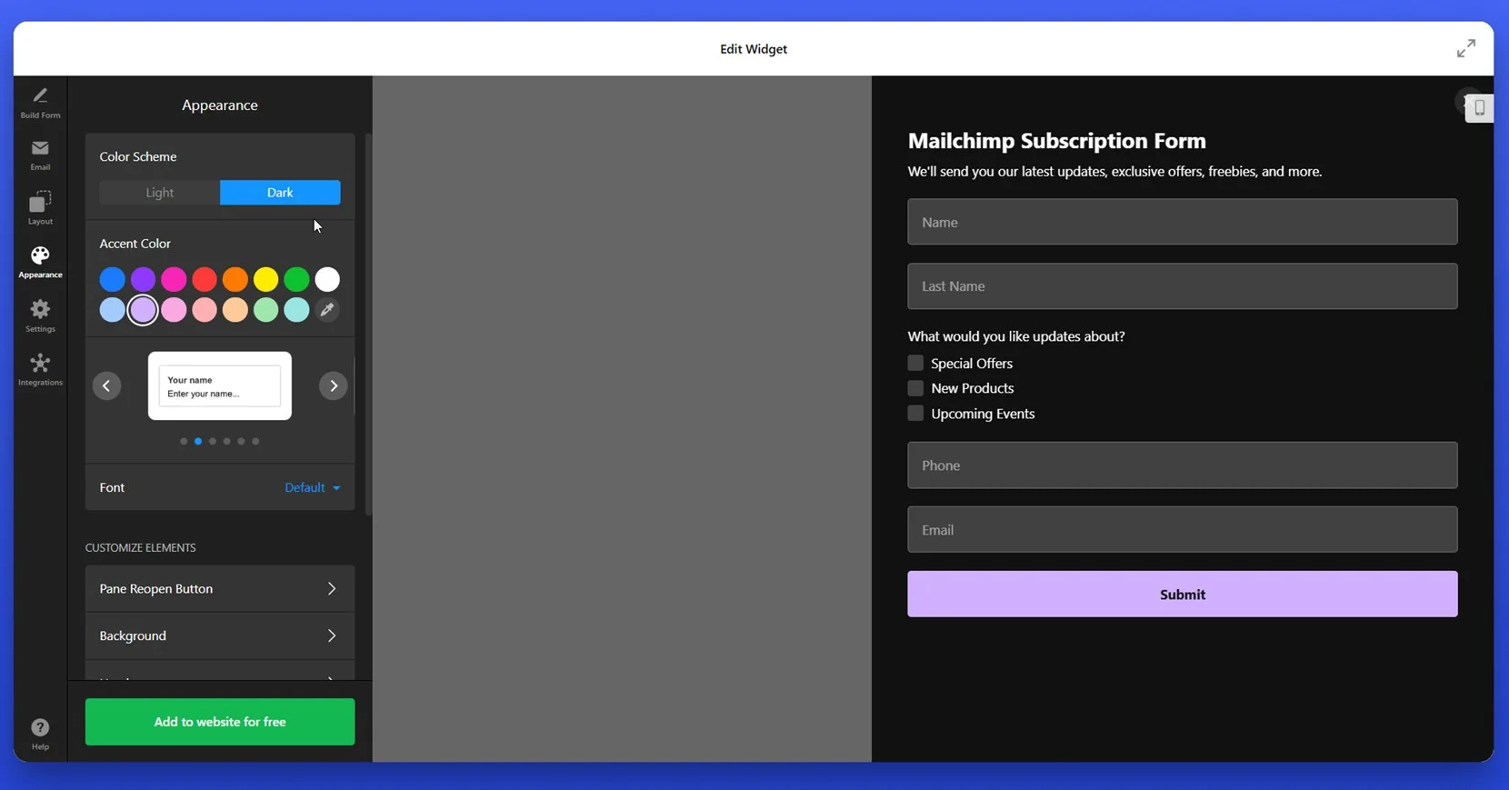Click the Mailchimp Subscription Form heading
1509x790 pixels.
1056,141
